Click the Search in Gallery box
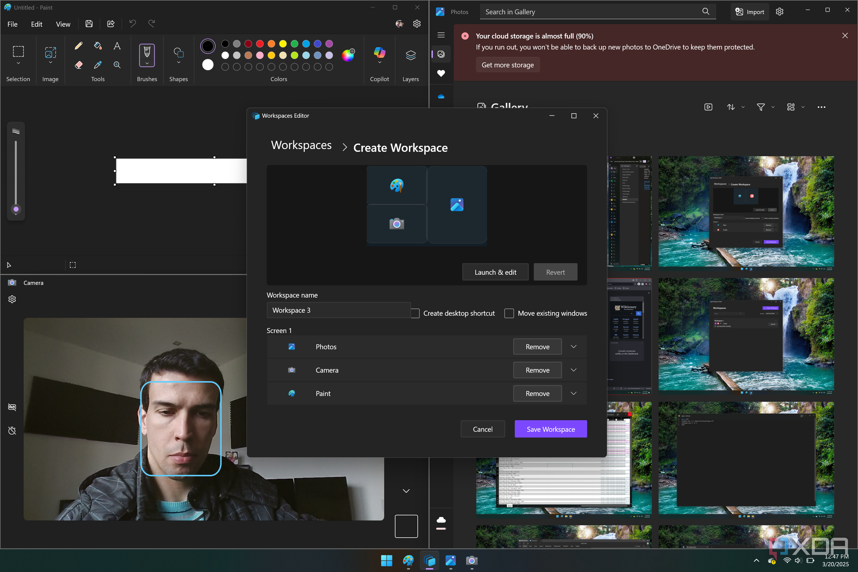The width and height of the screenshot is (858, 572). tap(598, 12)
